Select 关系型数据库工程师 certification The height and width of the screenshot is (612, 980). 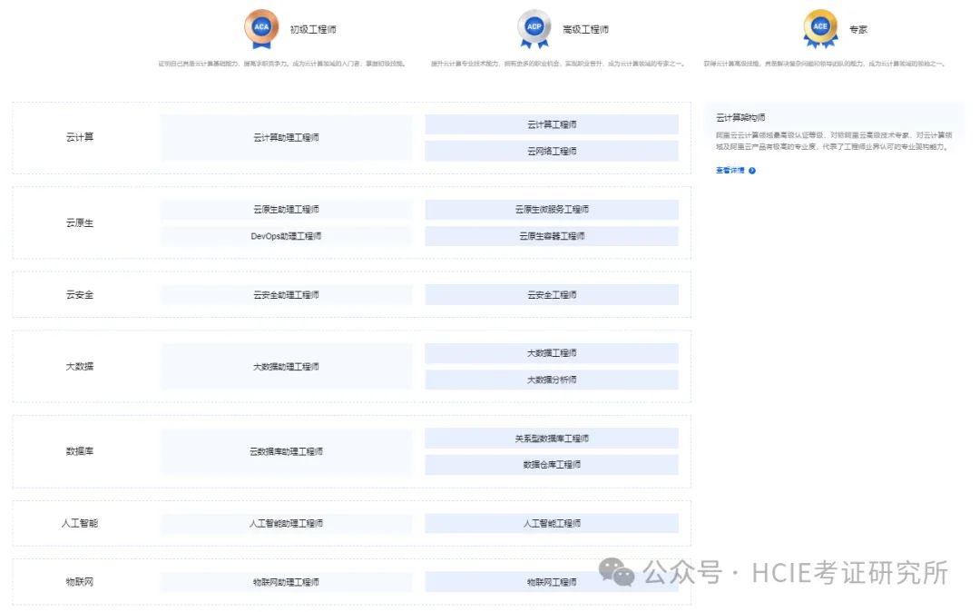552,439
